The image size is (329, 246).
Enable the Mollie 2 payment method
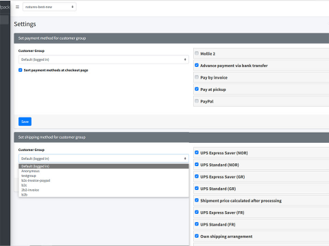coord(197,53)
